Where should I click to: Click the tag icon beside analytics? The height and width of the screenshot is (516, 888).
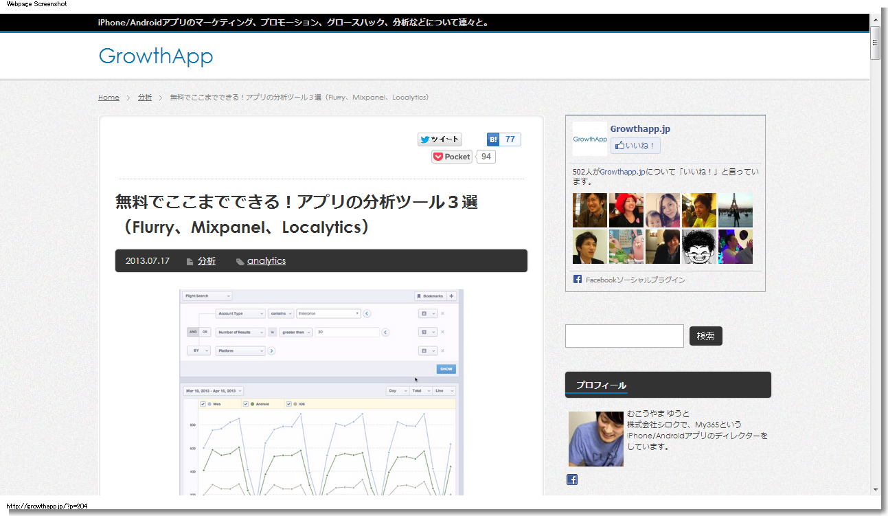(x=240, y=262)
